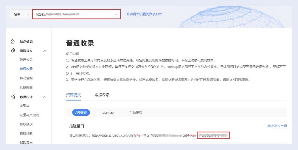Image resolution: width=298 pixels, height=150 pixels.
Task: Click the 数据统计 chart icon in sidebar
Action: [x=13, y=97]
